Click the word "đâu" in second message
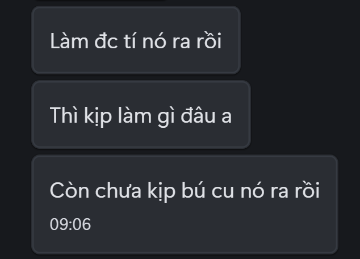 198,115
